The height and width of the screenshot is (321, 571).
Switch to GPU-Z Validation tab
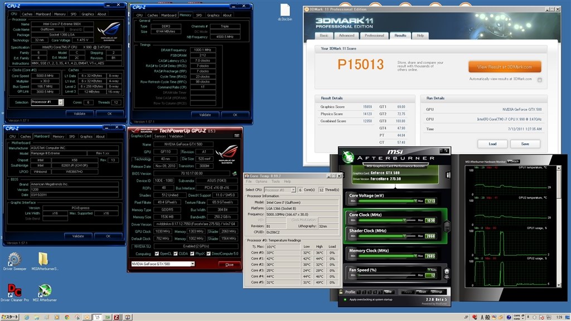176,136
